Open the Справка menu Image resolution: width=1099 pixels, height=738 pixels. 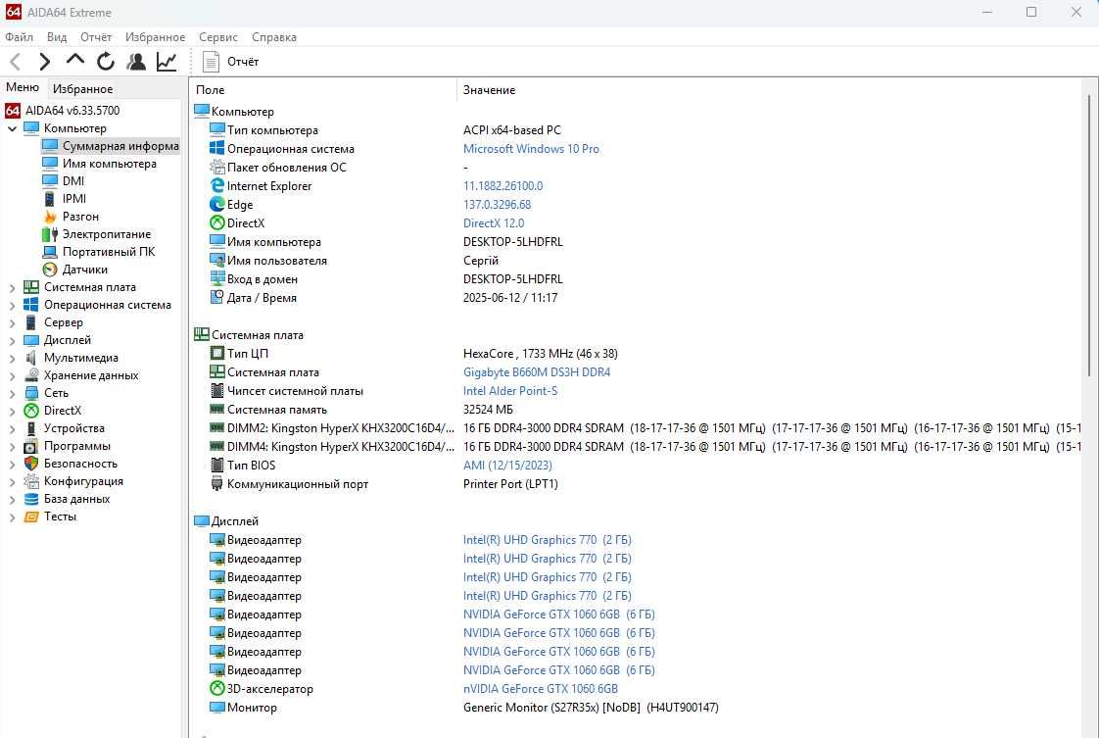274,37
